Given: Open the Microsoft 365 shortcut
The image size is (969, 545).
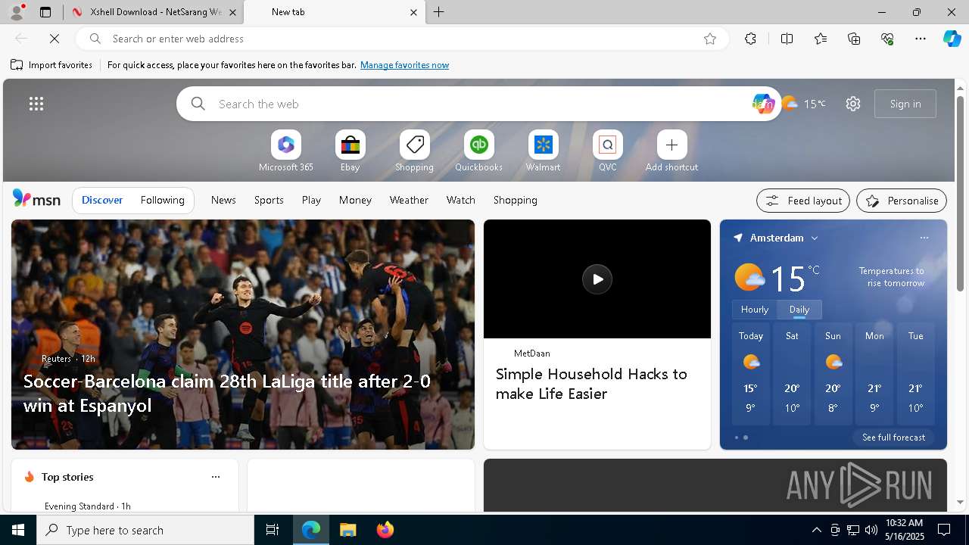Looking at the screenshot, I should coord(285,151).
